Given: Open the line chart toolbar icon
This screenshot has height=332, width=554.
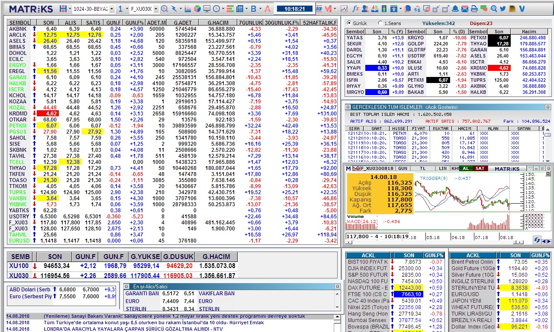Looking at the screenshot, I should coord(344,9).
